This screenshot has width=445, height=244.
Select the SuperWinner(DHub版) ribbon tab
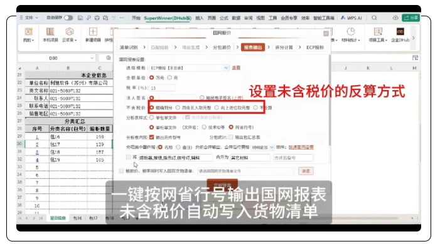click(x=168, y=18)
